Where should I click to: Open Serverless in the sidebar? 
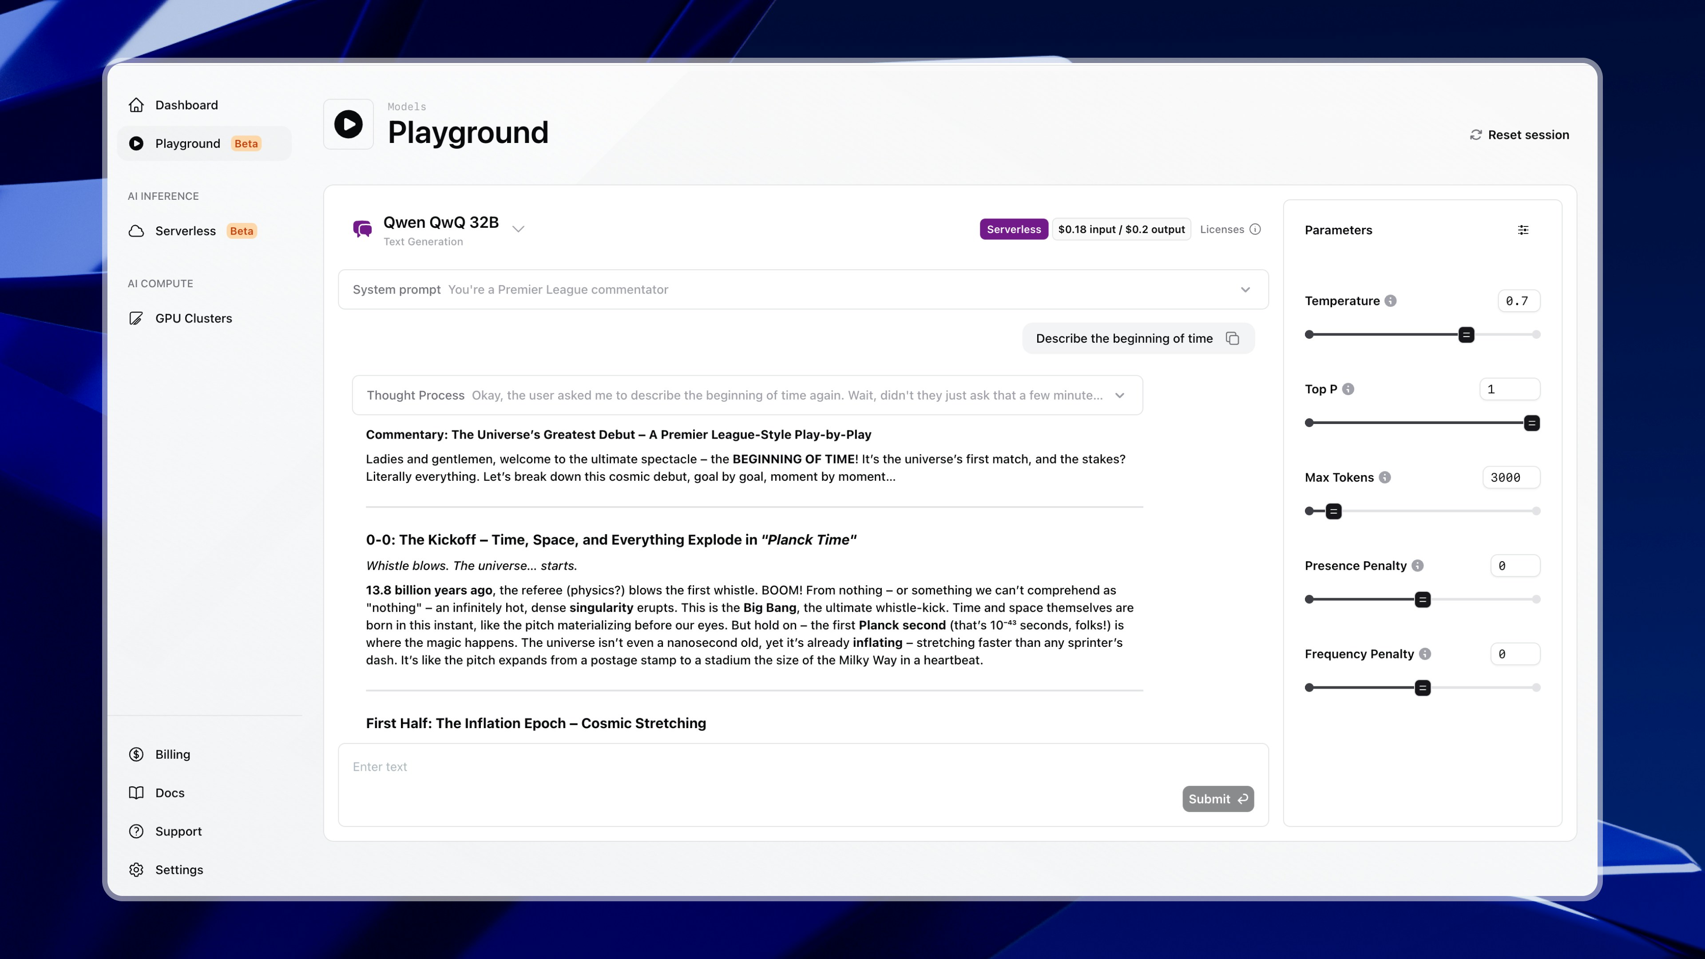coord(204,231)
